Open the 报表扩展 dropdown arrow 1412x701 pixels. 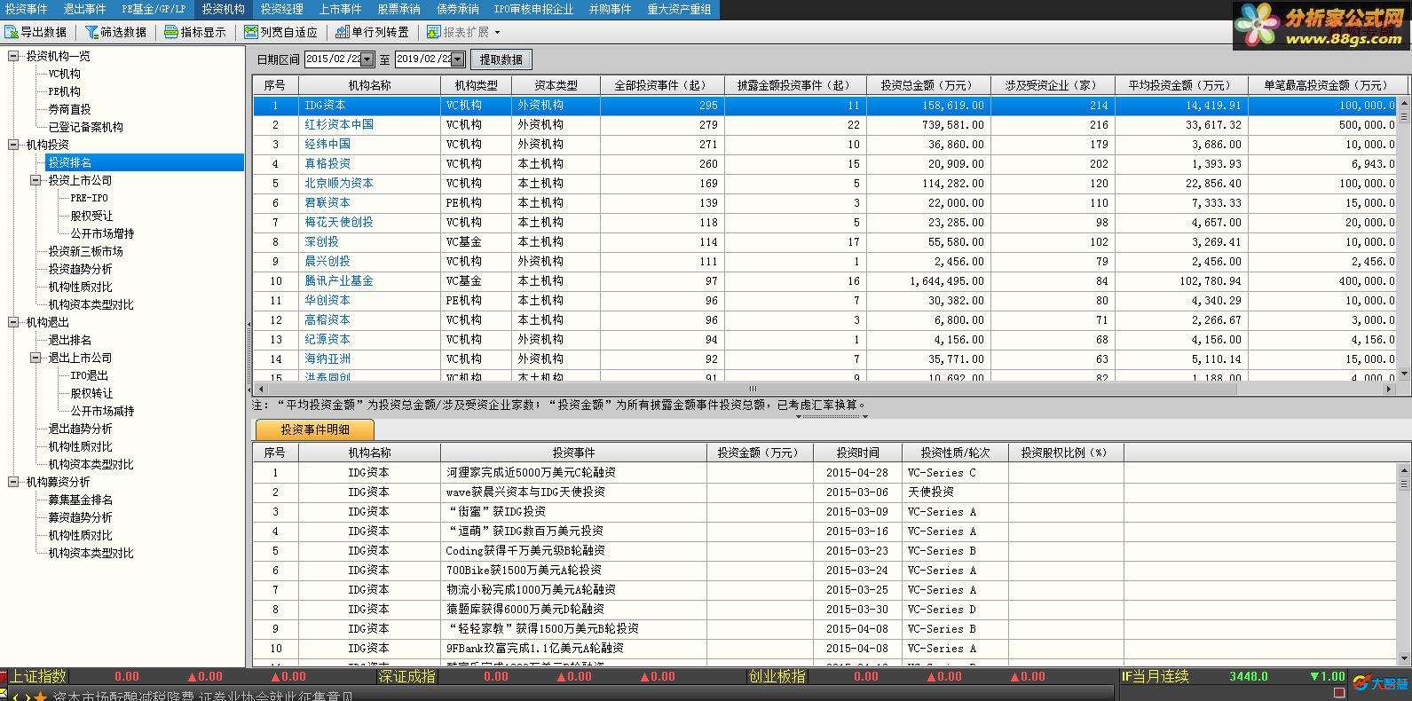pyautogui.click(x=497, y=32)
